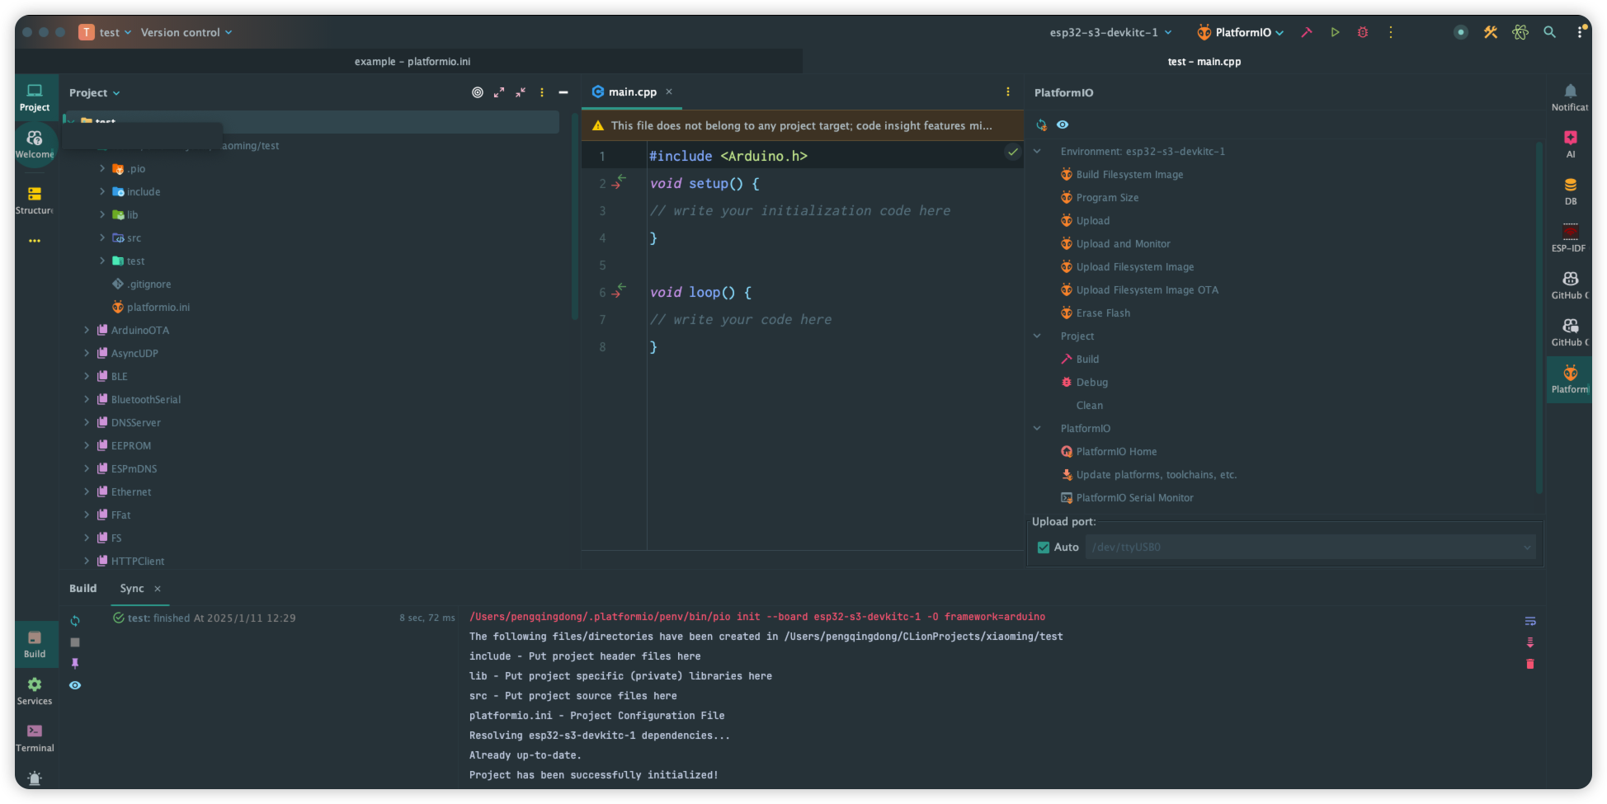
Task: Open the Services tool window
Action: pyautogui.click(x=35, y=690)
